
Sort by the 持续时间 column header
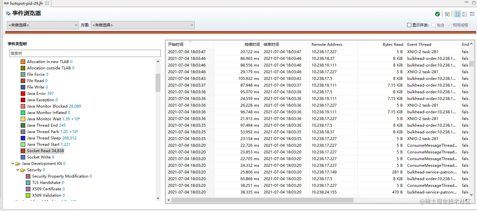(x=238, y=45)
